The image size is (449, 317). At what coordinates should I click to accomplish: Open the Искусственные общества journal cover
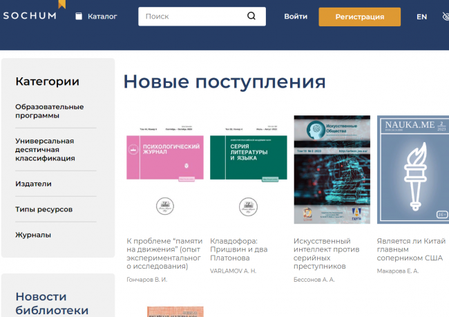332,169
